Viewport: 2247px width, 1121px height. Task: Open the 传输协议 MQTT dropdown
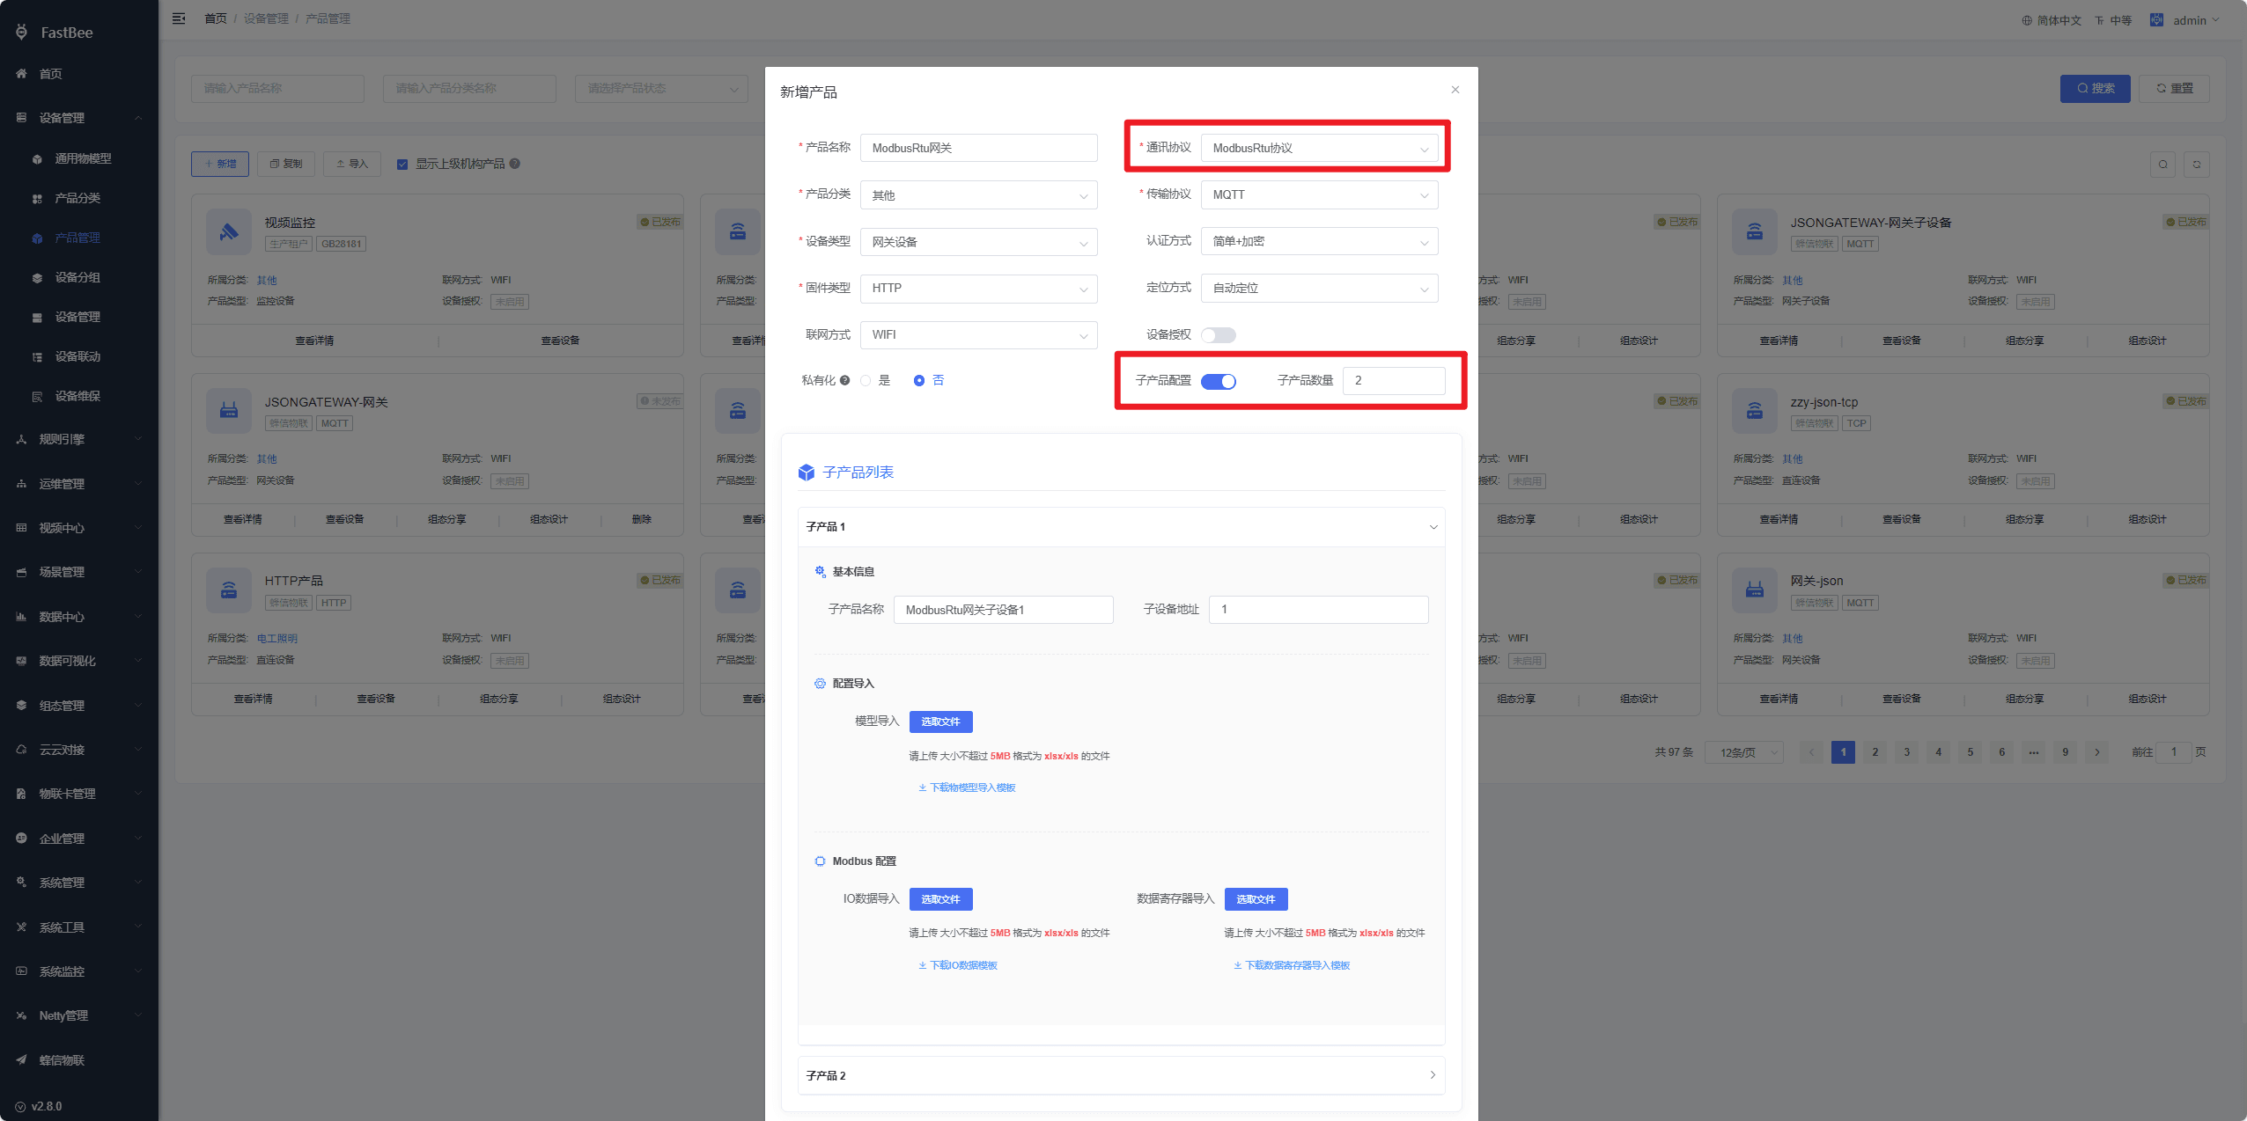[1319, 194]
